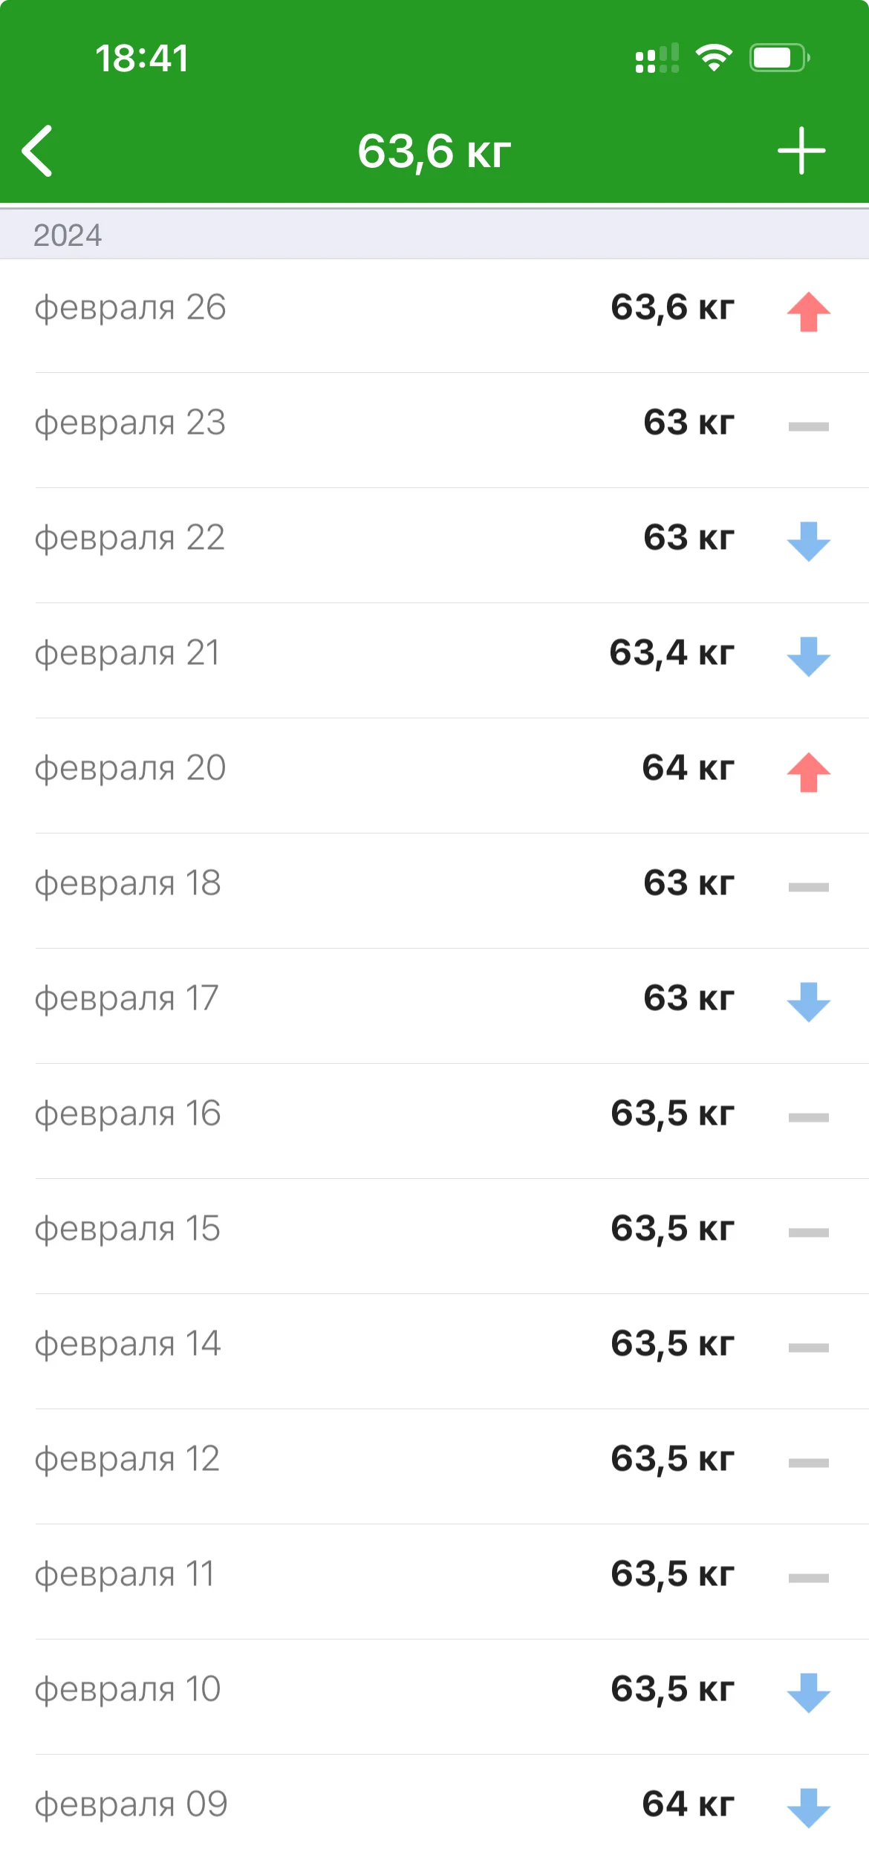This screenshot has width=869, height=1849.
Task: Tap the февраля 11 date label
Action: click(125, 1575)
